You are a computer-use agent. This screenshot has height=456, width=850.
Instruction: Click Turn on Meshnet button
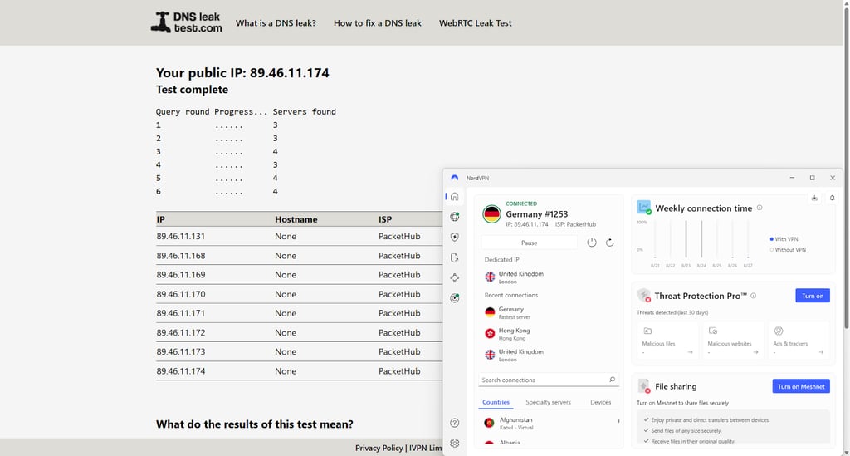pyautogui.click(x=801, y=386)
